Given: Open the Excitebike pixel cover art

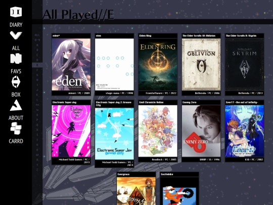Looking at the screenshot, I should pyautogui.click(x=179, y=191).
